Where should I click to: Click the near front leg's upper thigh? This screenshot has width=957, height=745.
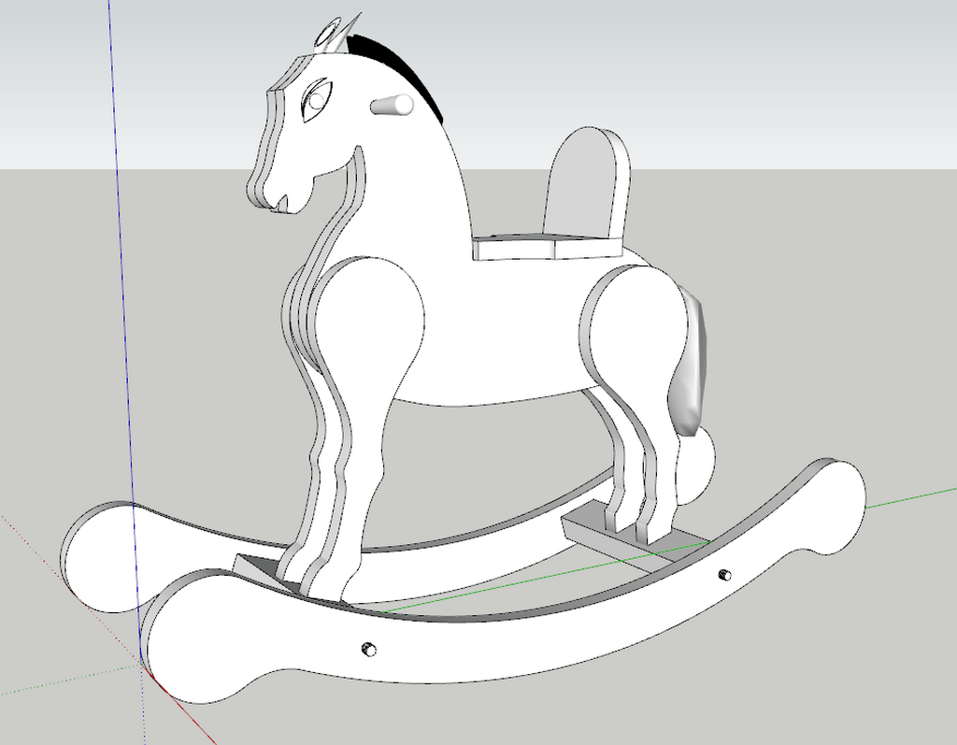(371, 318)
